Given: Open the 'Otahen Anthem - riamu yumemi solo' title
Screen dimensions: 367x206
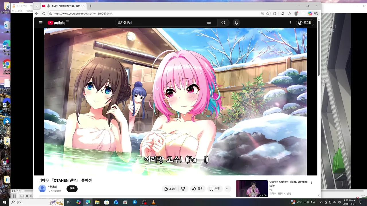Looking at the screenshot, I should click(288, 183).
